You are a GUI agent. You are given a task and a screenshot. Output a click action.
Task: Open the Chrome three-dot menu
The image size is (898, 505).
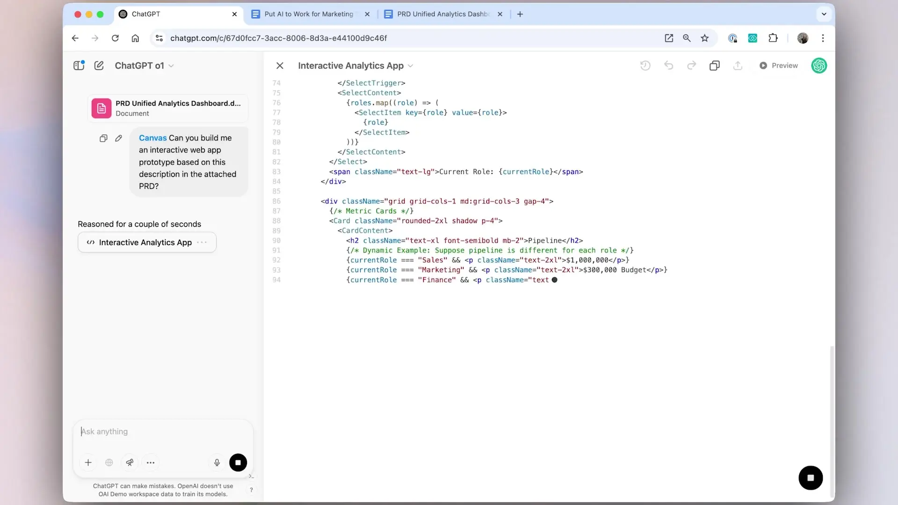coord(823,38)
